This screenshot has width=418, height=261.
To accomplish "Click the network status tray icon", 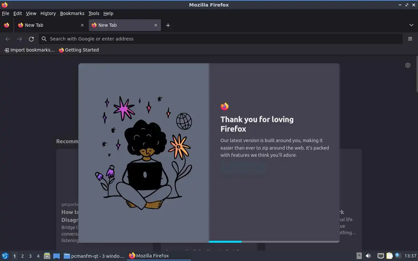I will click(380, 256).
